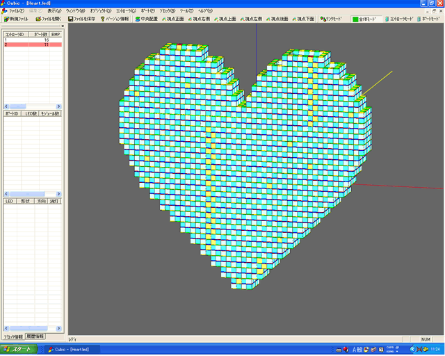Switch to 視点正面 front view

pos(174,19)
